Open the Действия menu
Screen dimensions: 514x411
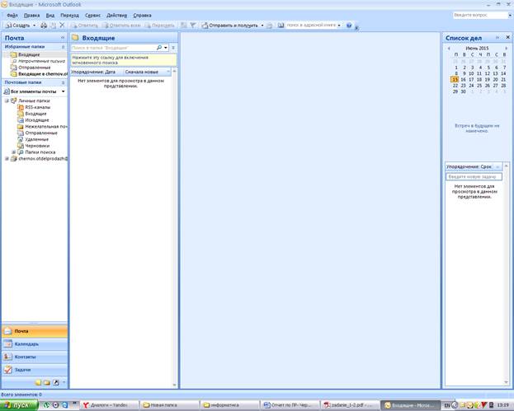pos(116,16)
